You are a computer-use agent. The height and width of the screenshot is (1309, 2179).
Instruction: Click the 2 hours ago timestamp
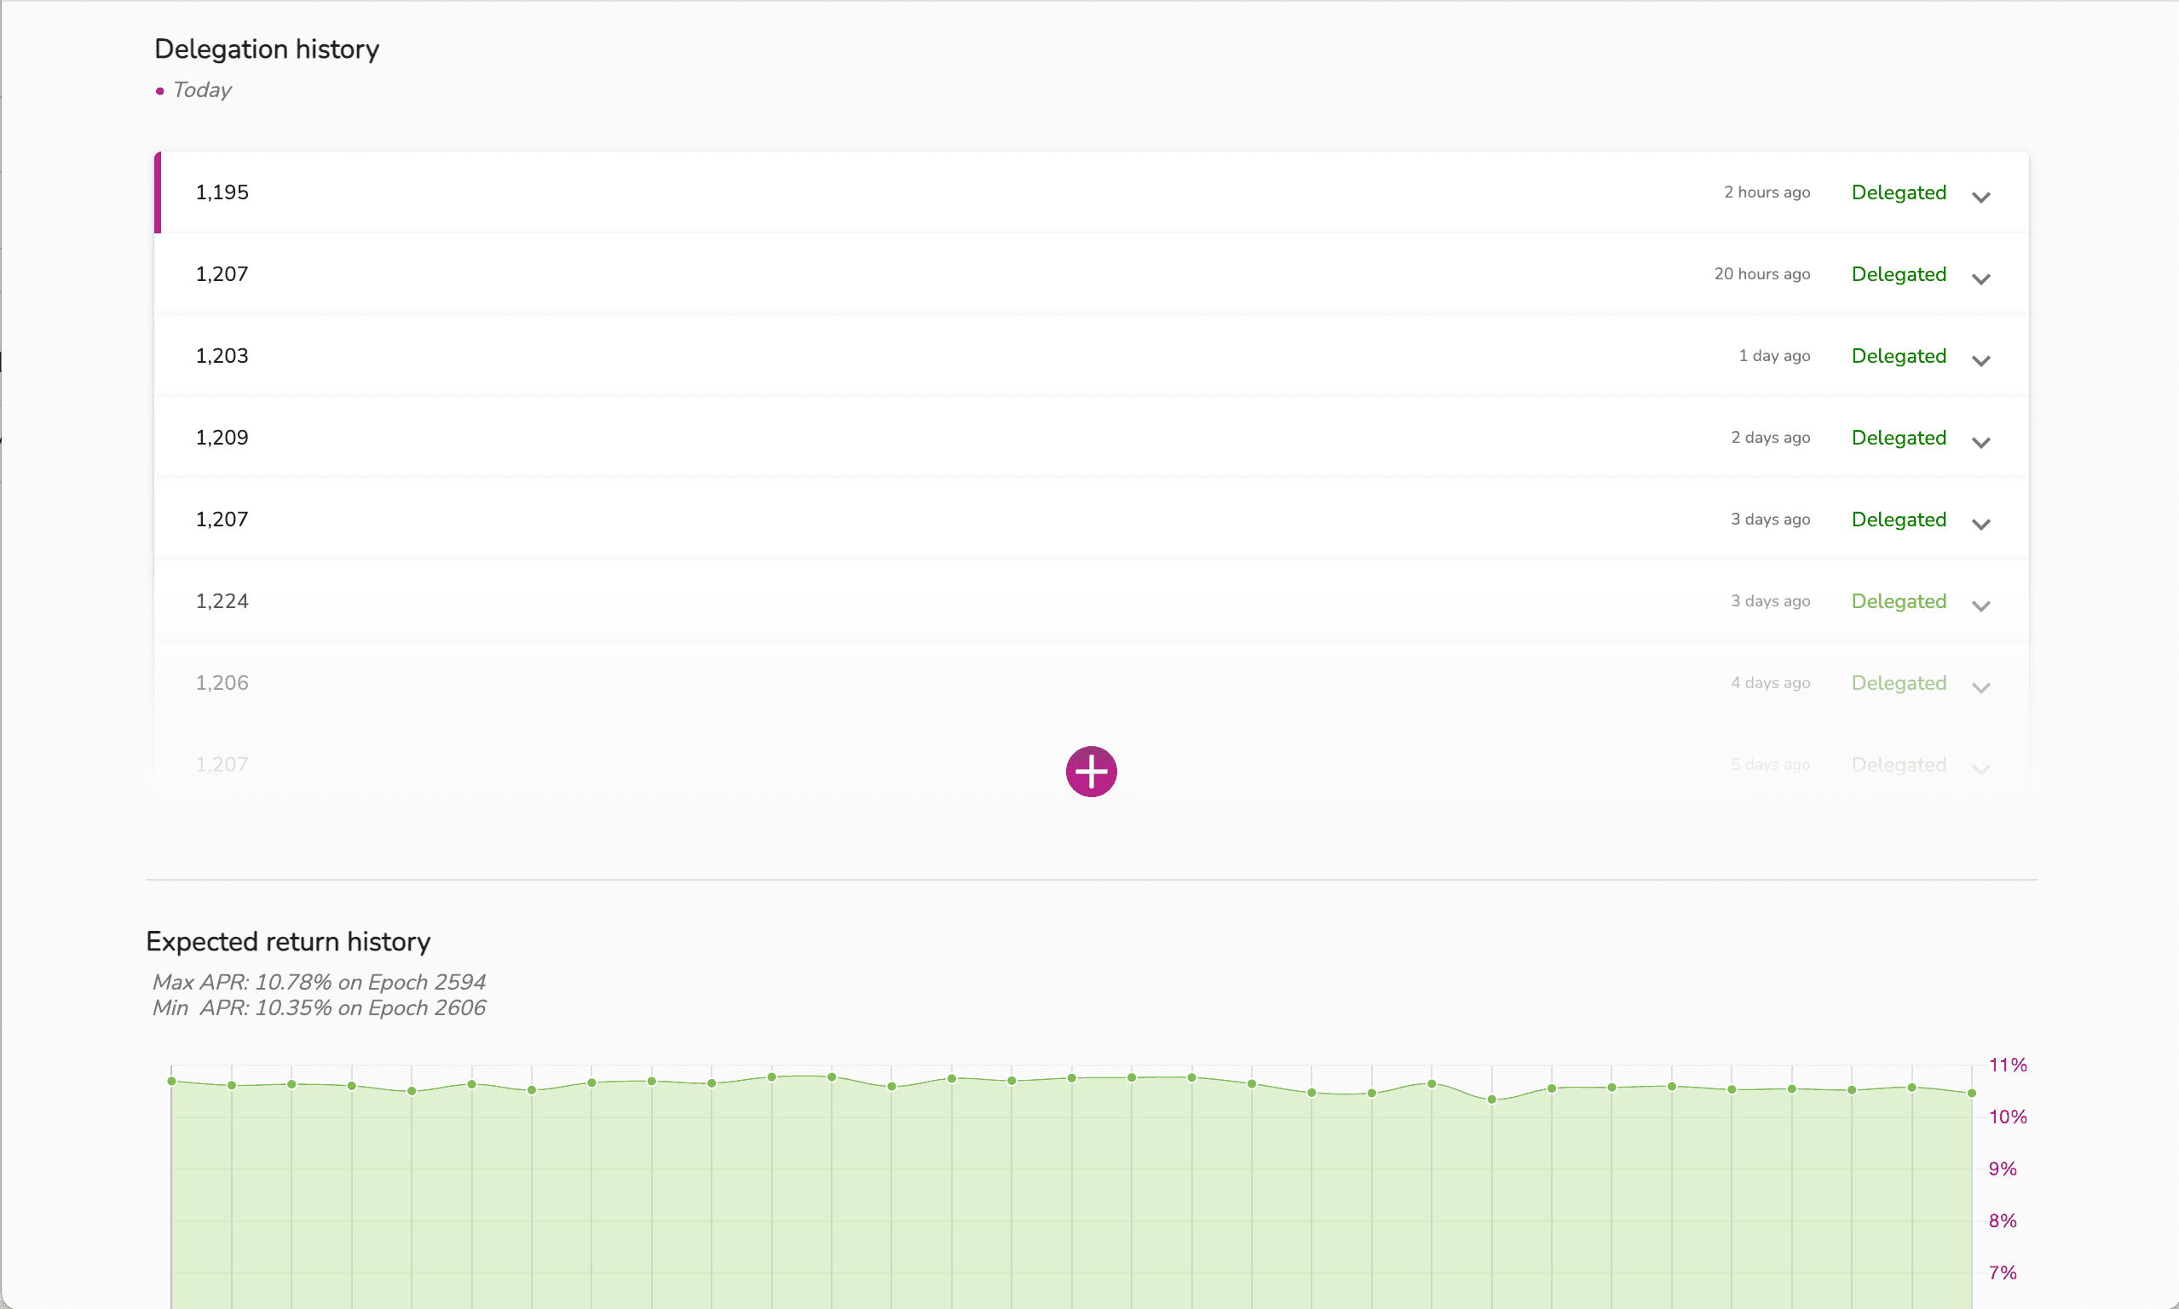pyautogui.click(x=1767, y=192)
